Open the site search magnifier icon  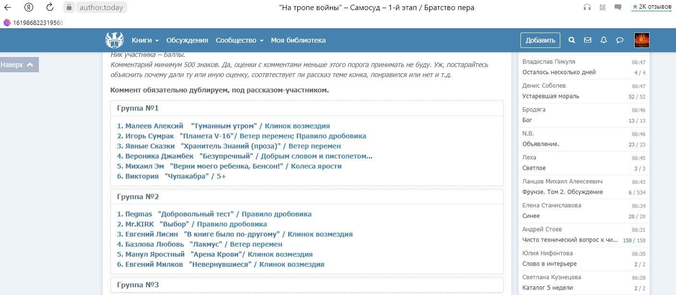pos(571,40)
